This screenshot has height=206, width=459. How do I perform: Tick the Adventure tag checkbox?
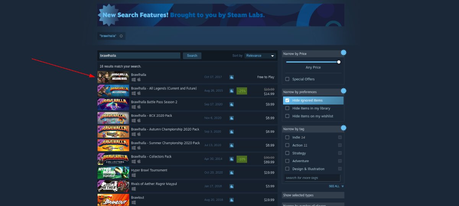(x=287, y=161)
